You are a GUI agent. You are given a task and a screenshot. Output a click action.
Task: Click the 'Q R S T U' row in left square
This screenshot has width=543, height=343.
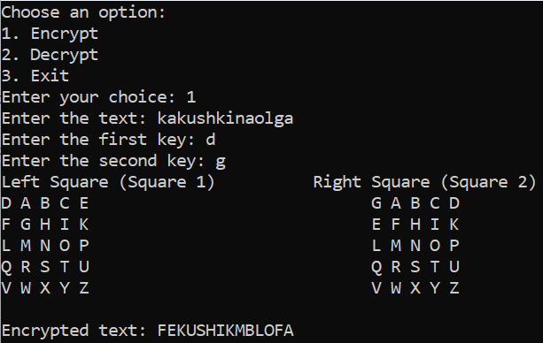45,267
